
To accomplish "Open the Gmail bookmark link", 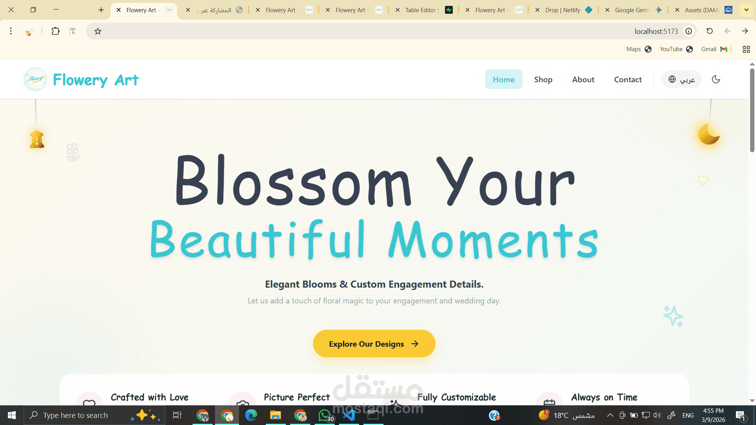I will click(713, 49).
